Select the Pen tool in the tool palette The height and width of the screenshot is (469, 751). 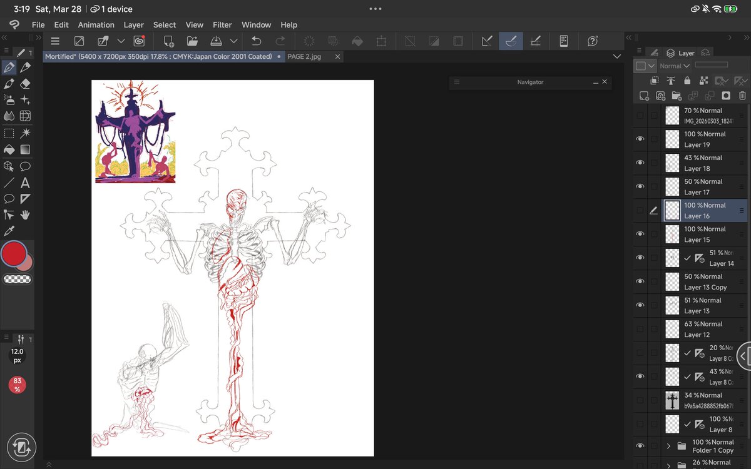point(9,67)
